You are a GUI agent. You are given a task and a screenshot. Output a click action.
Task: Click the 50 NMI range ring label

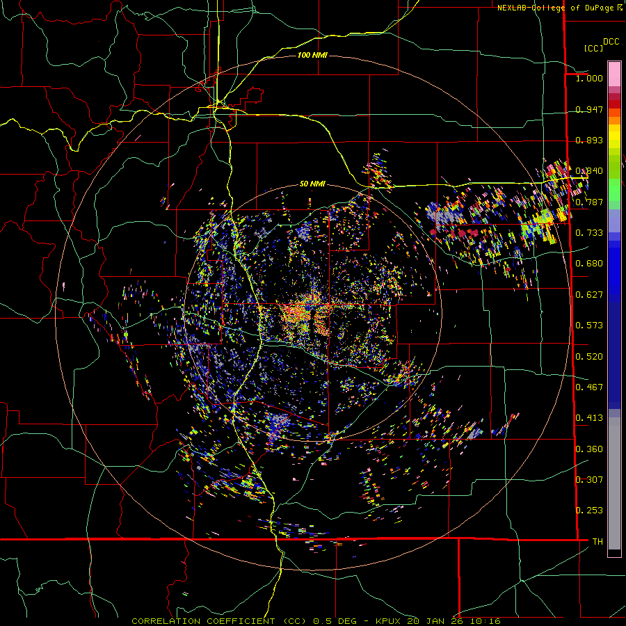pos(312,184)
